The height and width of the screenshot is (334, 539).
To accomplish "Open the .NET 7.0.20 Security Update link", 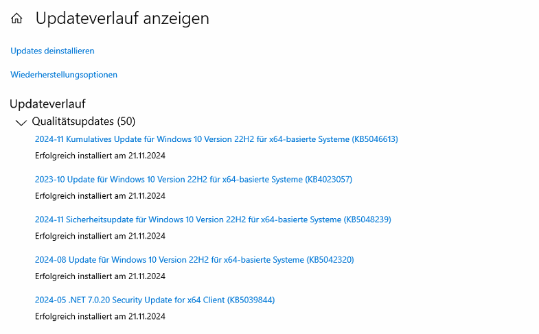I will [x=154, y=300].
